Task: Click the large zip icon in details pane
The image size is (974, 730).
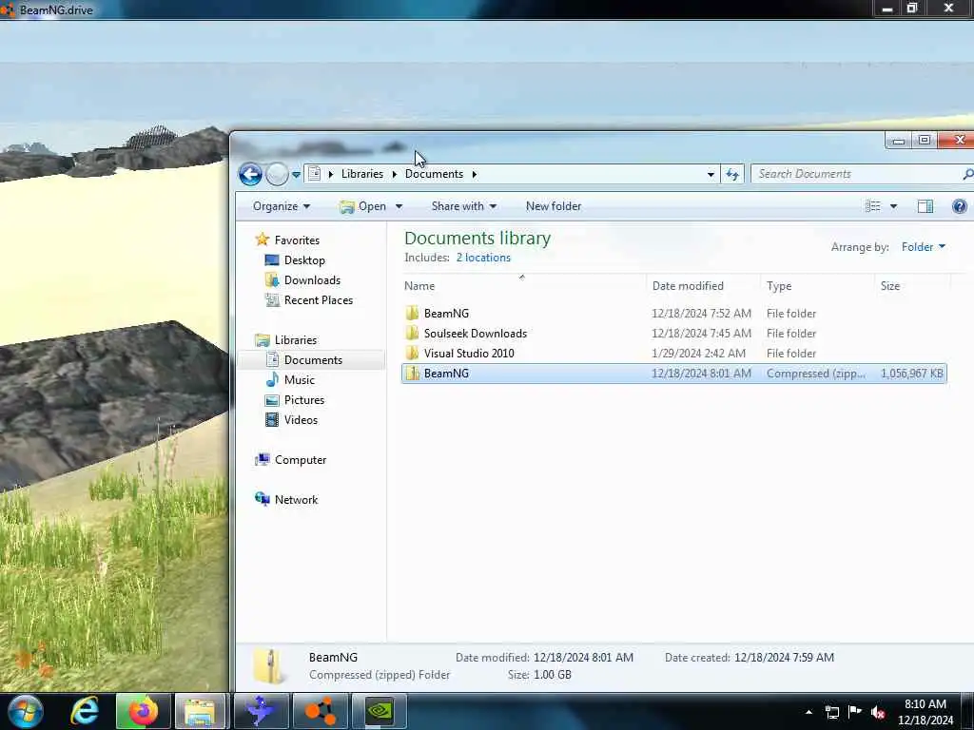Action: pos(270,666)
